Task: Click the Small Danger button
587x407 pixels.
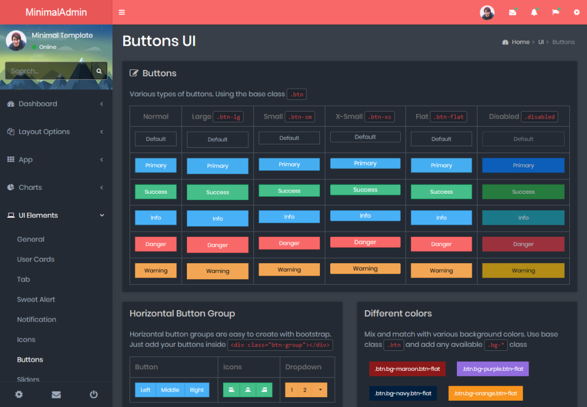Action: pyautogui.click(x=289, y=243)
